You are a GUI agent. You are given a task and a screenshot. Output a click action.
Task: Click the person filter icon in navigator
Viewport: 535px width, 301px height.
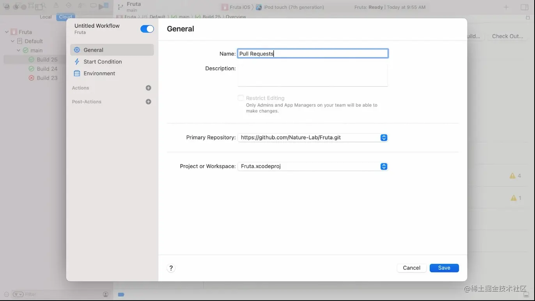[106, 294]
